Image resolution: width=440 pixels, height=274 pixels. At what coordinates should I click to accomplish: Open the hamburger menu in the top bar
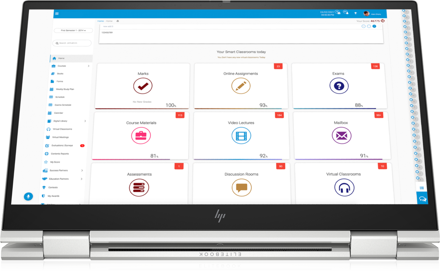[57, 13]
